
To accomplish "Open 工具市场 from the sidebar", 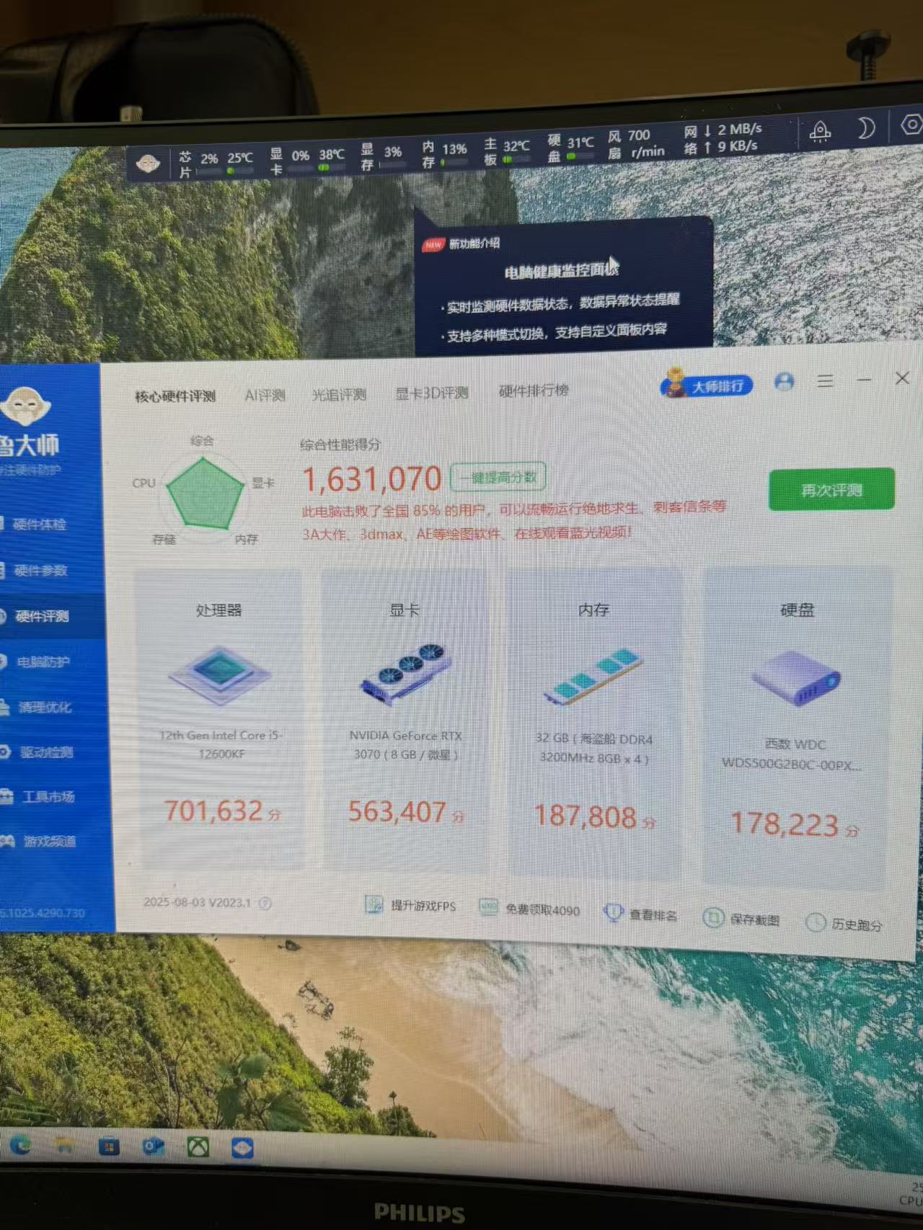I will pos(48,796).
